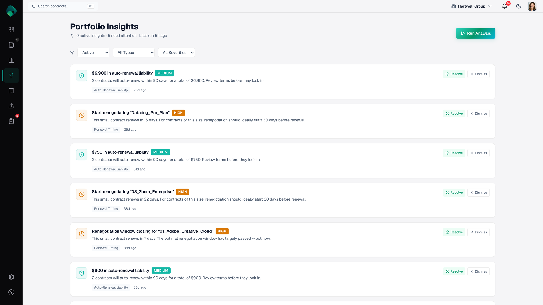The width and height of the screenshot is (543, 305).
Task: Click the Run Analysis button
Action: [475, 33]
